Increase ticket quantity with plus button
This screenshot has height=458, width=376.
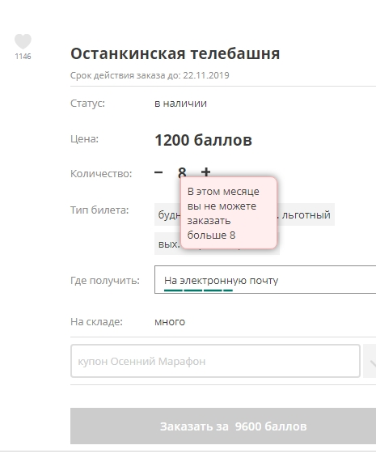click(206, 172)
